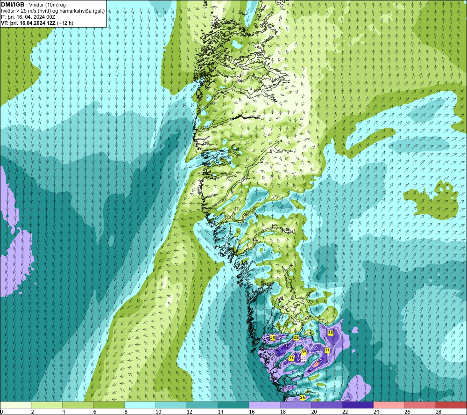
Task: Pick the pink 24–26 m/s legend swatch
Action: pyautogui.click(x=389, y=405)
